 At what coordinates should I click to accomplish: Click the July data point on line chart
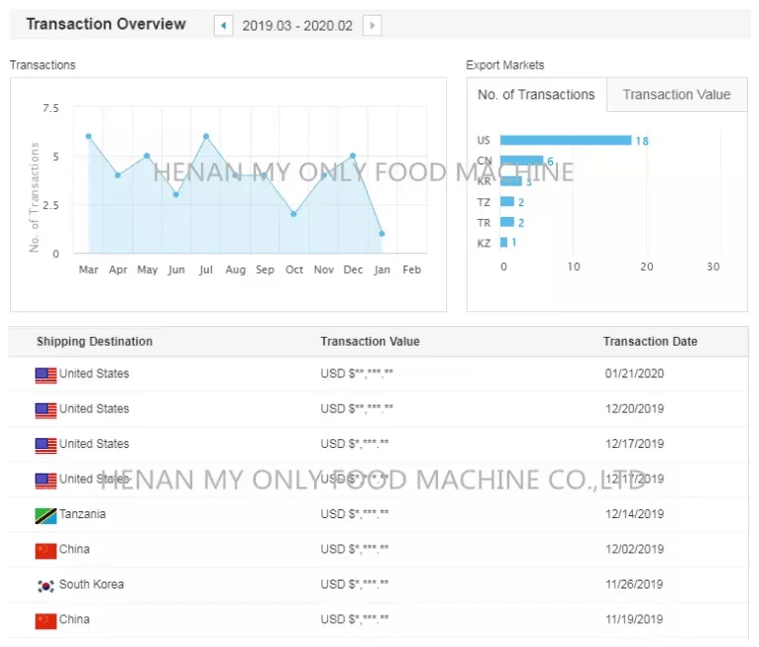click(206, 137)
